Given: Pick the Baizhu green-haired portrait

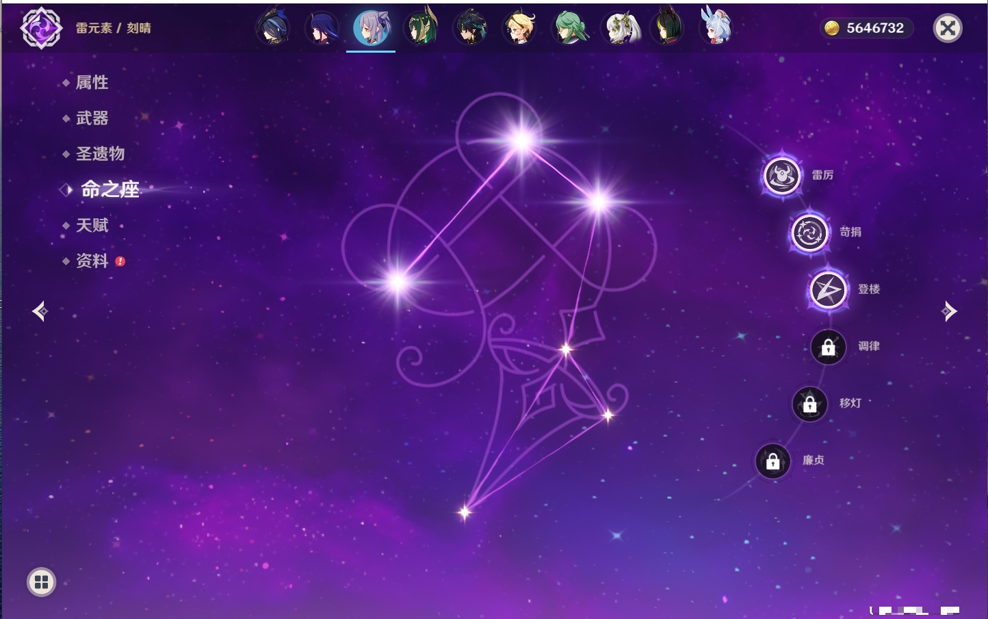Looking at the screenshot, I should pos(569,27).
